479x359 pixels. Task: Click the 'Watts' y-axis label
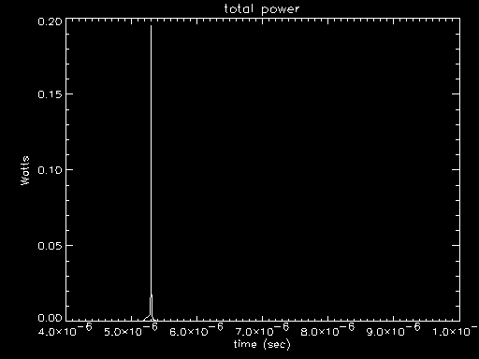(25, 171)
